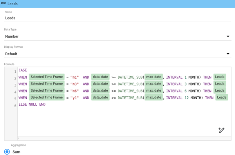235x155 pixels.
Task: Select the Sum aggregation radio button
Action: coord(7,152)
